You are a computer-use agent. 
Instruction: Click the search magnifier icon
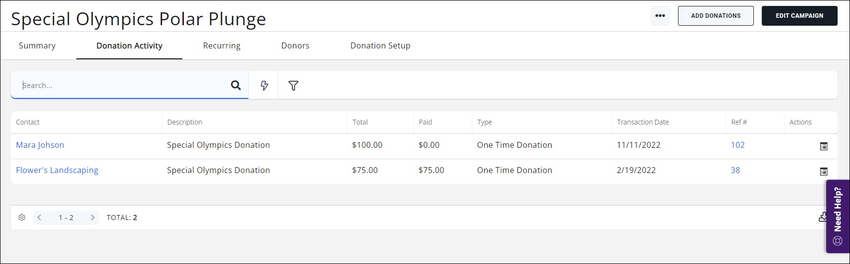coord(236,86)
